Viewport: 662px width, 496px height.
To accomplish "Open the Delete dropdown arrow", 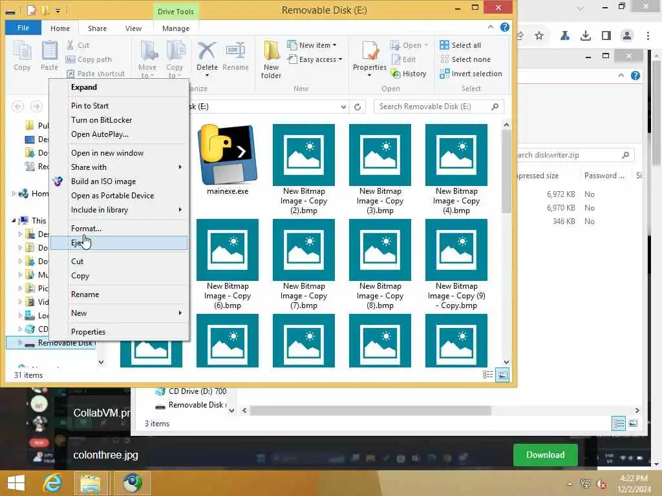I will 207,76.
